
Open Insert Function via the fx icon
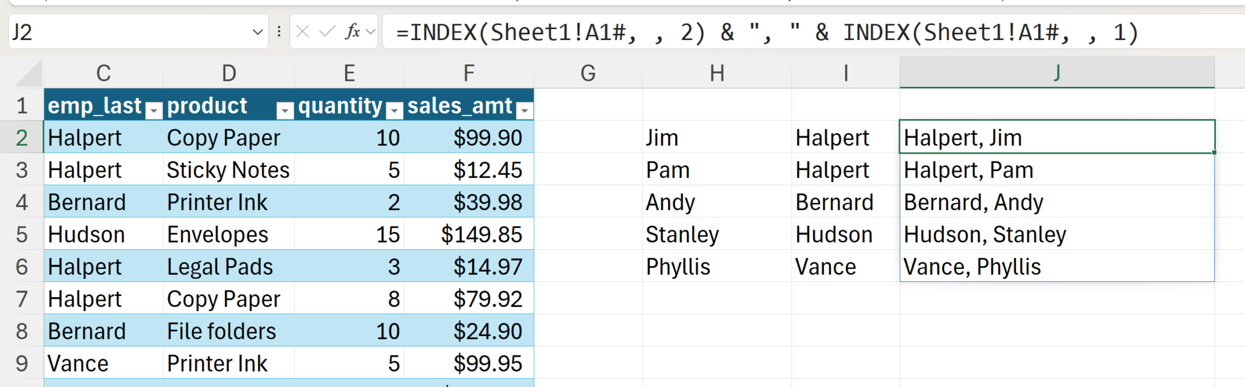(x=352, y=32)
